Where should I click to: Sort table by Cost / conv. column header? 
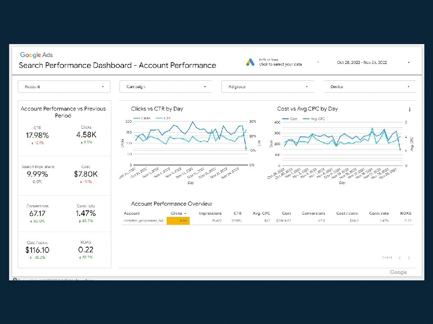point(347,213)
